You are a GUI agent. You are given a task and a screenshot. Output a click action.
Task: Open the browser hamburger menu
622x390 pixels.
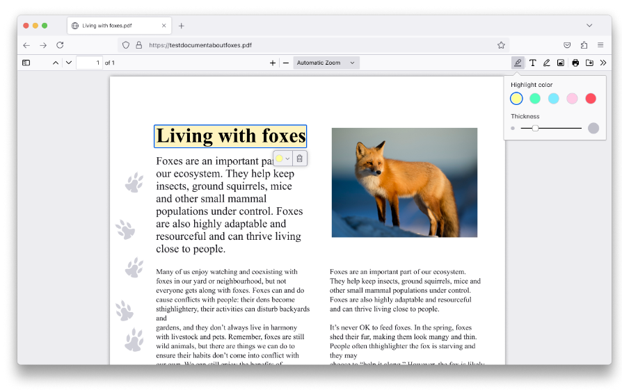click(x=600, y=45)
